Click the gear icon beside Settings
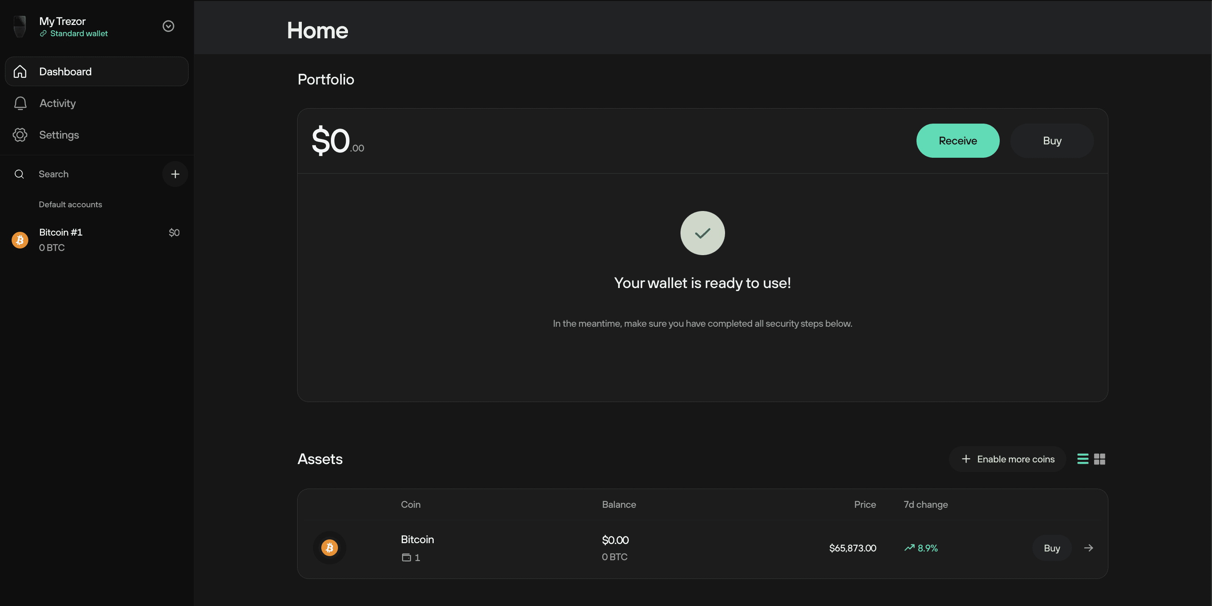This screenshot has height=606, width=1212. 20,135
